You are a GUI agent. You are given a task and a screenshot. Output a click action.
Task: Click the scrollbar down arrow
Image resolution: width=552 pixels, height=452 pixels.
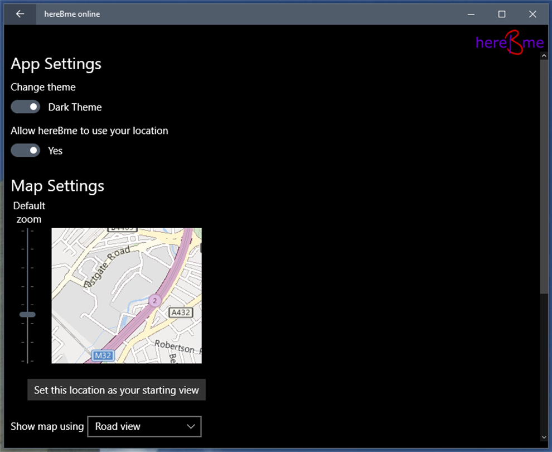tap(544, 437)
